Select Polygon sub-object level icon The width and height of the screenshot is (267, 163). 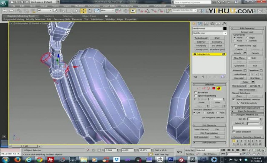click(214, 88)
